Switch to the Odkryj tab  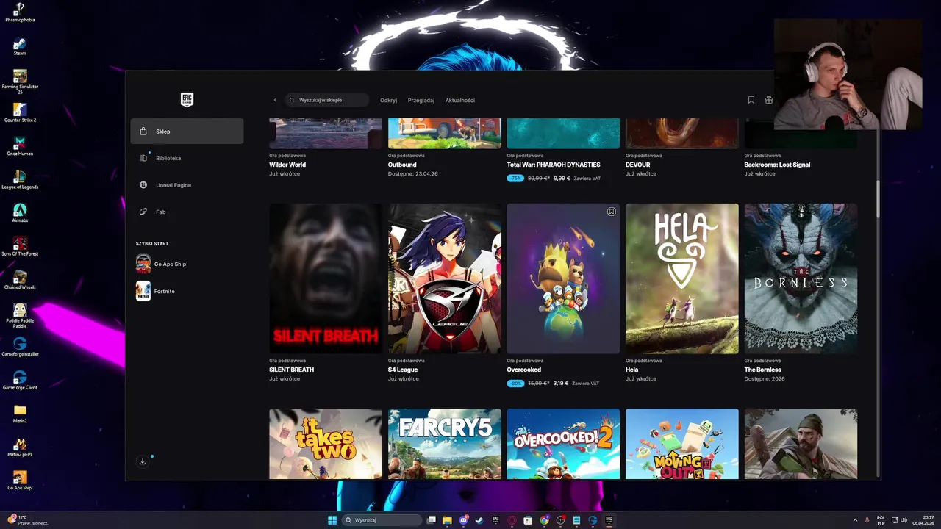[x=388, y=100]
